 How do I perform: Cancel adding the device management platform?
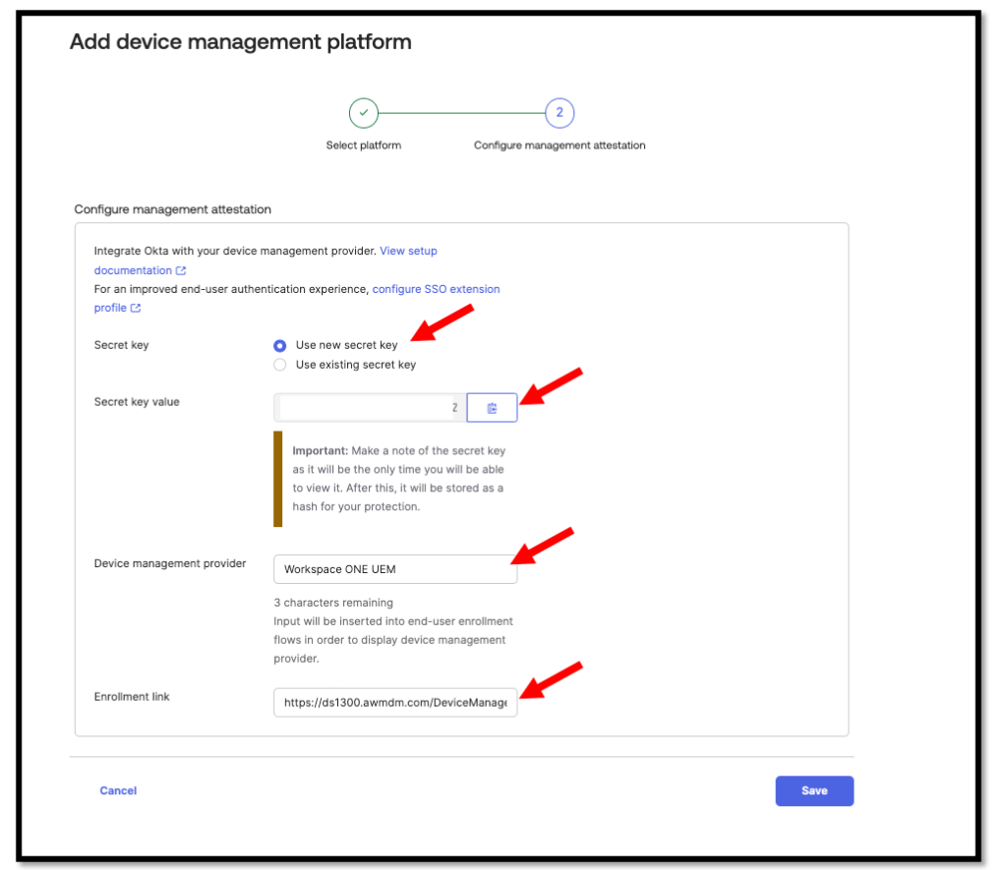118,790
